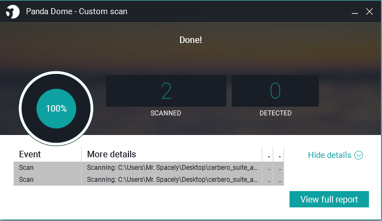This screenshot has height=221, width=382.
Task: Open the View full report button
Action: click(329, 199)
